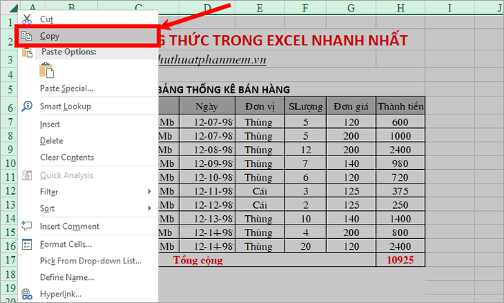The image size is (504, 303).
Task: Select date cell 12-11-98
Action: [207, 191]
